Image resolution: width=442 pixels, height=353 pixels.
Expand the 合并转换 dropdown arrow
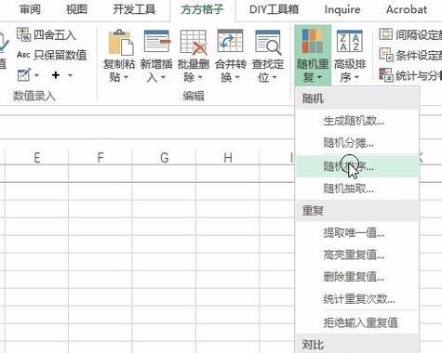point(237,77)
